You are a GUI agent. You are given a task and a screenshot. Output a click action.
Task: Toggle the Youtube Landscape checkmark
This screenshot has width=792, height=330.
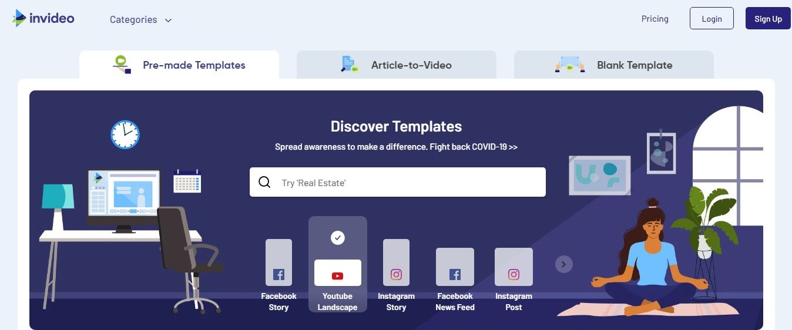click(338, 238)
